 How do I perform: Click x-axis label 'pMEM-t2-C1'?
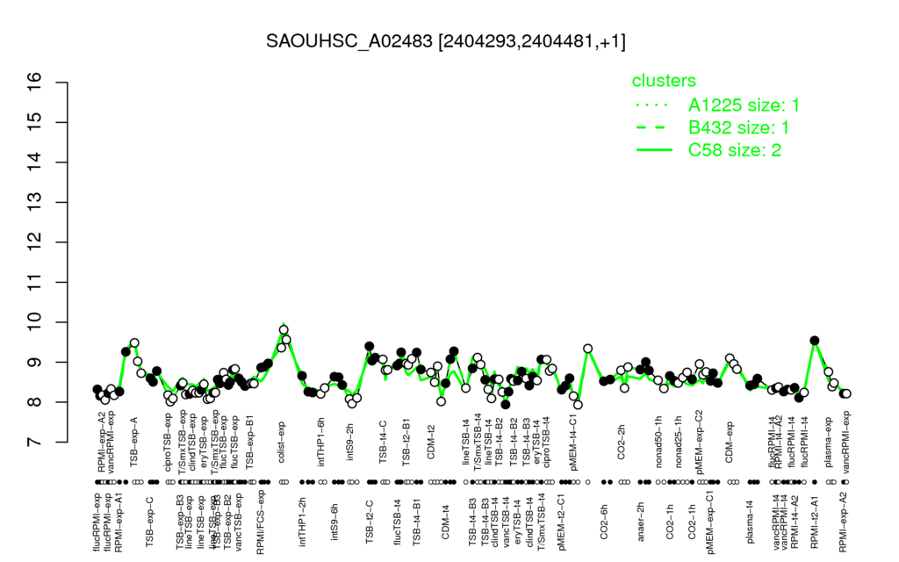pyautogui.click(x=561, y=522)
